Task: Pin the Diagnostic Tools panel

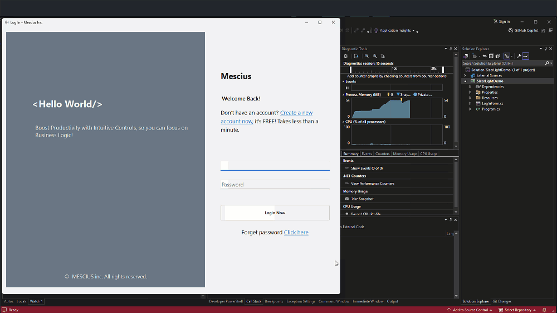Action: pyautogui.click(x=451, y=49)
